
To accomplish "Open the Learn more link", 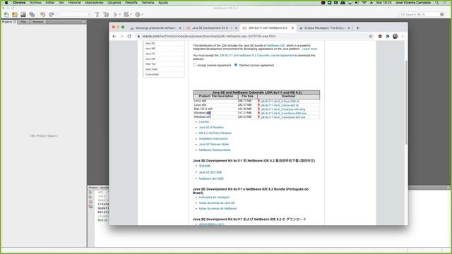I will point(309,49).
